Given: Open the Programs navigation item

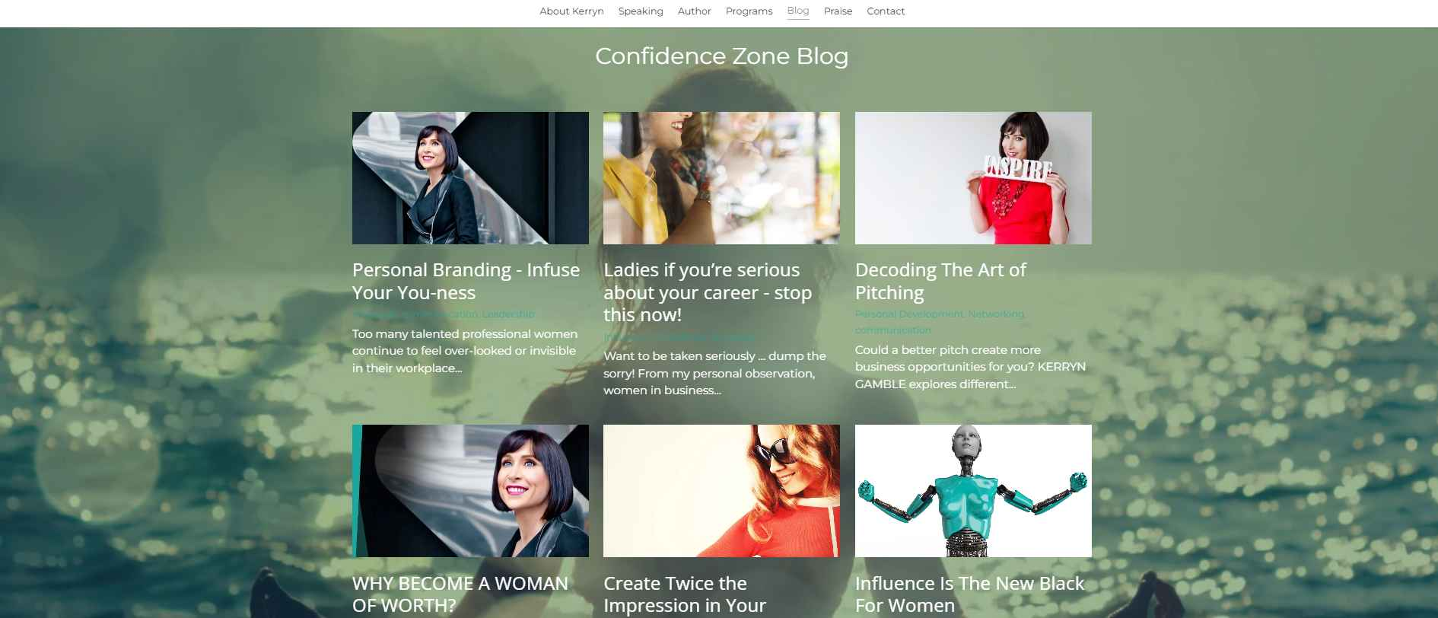Looking at the screenshot, I should tap(749, 11).
